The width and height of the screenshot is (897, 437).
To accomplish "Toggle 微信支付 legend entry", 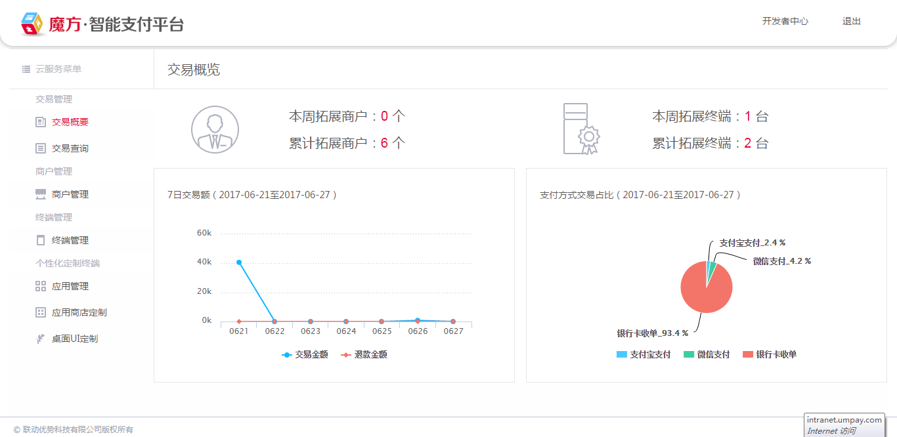I will (x=707, y=354).
